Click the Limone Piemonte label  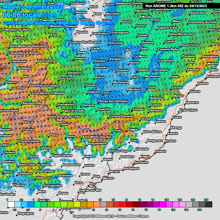coord(122,116)
